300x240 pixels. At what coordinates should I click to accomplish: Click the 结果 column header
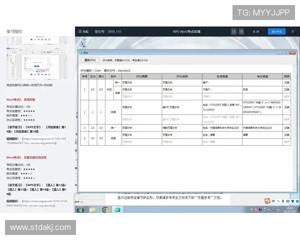tap(286, 76)
